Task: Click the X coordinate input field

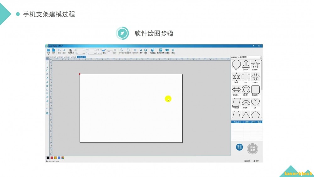Action: click(x=81, y=50)
